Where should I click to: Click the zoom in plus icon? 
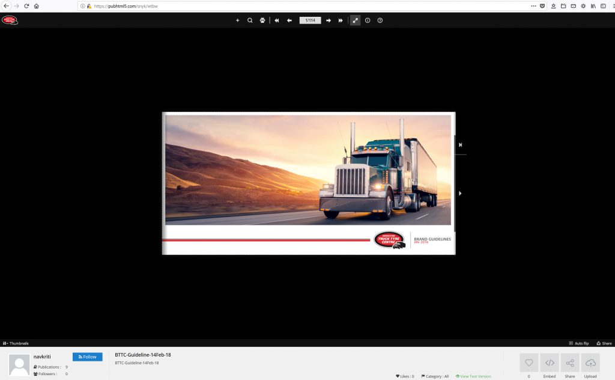pyautogui.click(x=237, y=20)
